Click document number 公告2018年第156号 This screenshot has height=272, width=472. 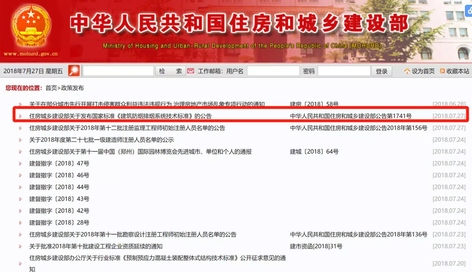[x=358, y=128]
